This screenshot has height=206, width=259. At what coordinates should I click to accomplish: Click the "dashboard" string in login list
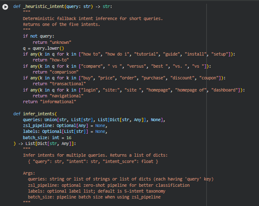[x=225, y=90]
